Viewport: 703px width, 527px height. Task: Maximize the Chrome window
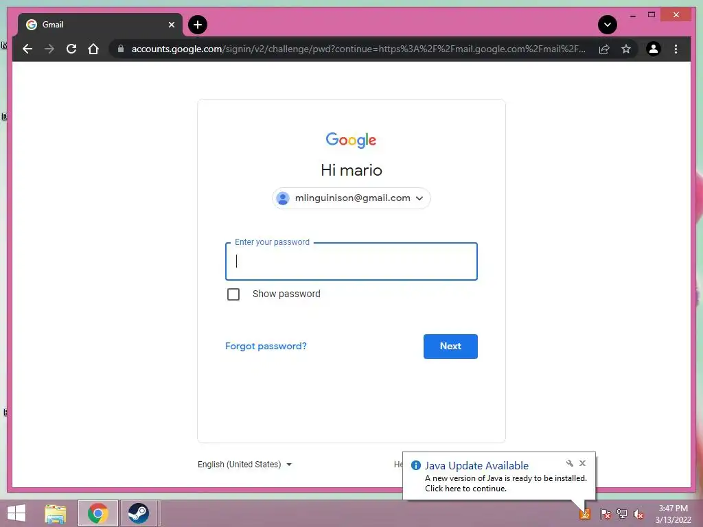click(652, 15)
